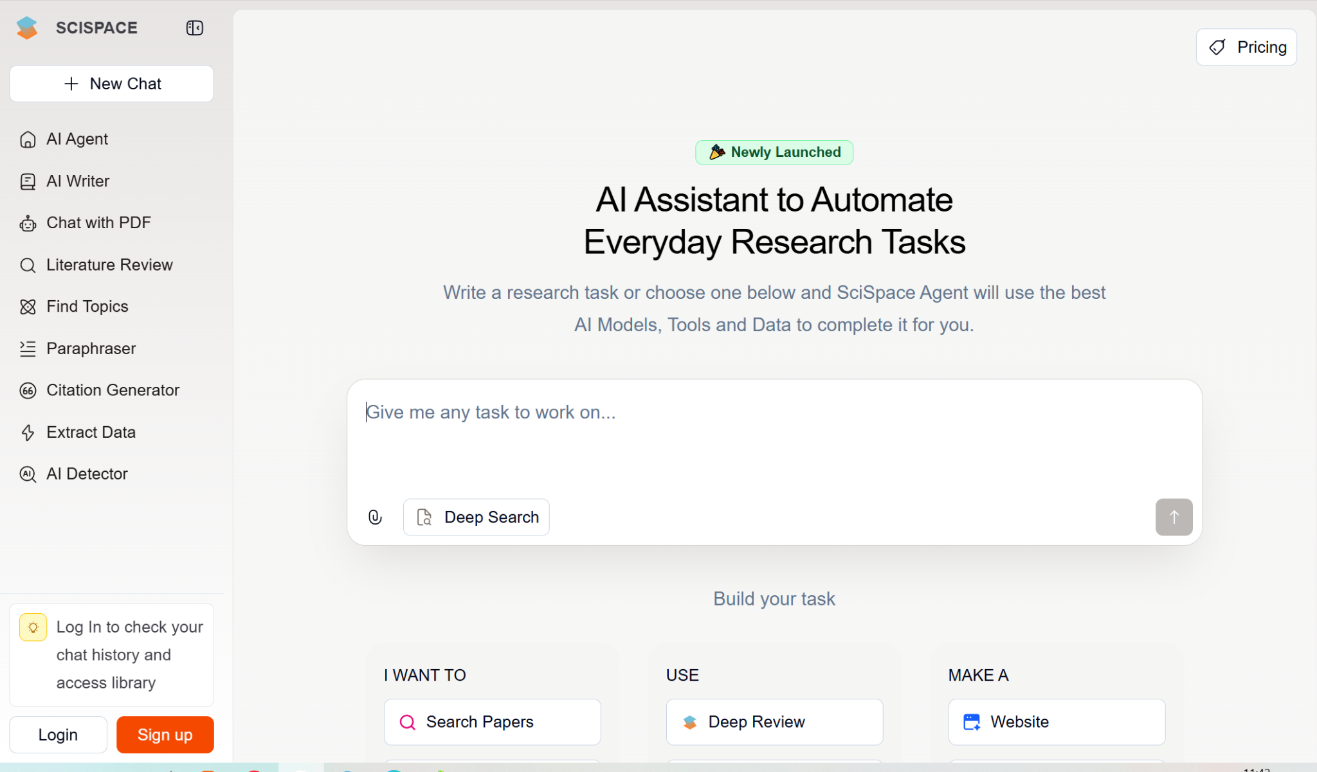Click the Citation Generator quote icon
Viewport: 1317px width, 772px height.
pos(28,390)
